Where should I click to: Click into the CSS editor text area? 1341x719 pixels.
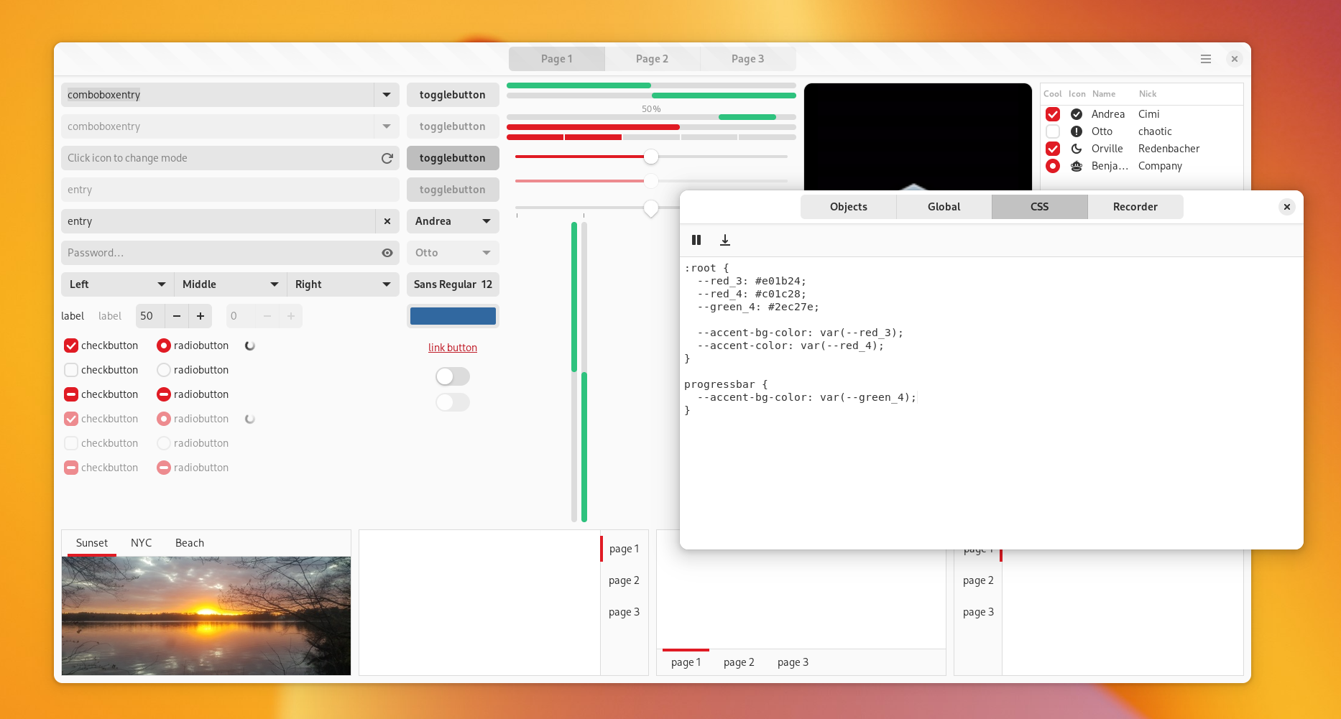(991, 402)
